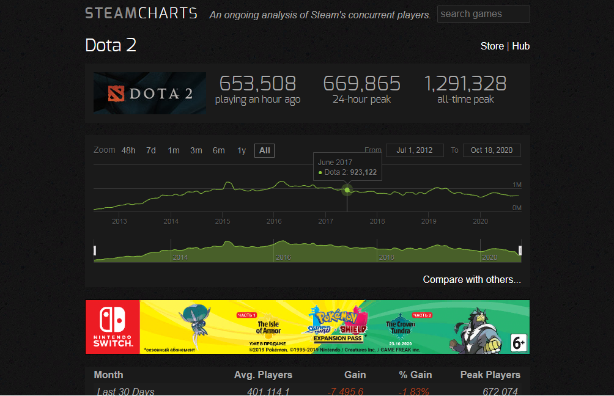Image resolution: width=614 pixels, height=396 pixels.
Task: Click the 6+ age rating badge
Action: tap(519, 343)
